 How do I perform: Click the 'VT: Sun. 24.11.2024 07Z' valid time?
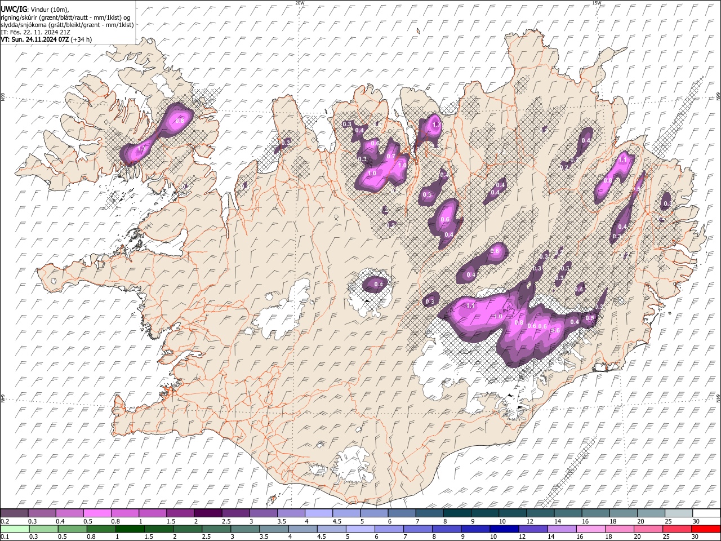[x=35, y=39]
